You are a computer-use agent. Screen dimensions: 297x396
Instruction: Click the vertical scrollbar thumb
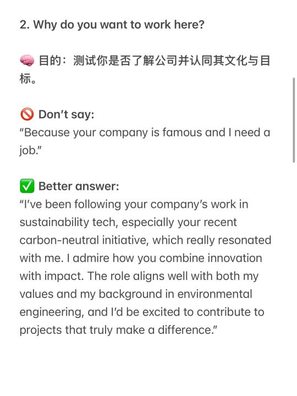click(294, 120)
